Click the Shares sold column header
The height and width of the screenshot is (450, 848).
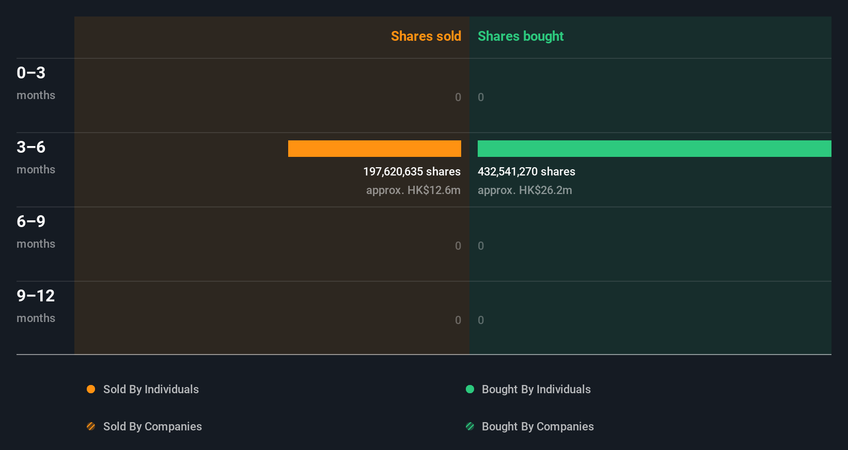point(426,36)
